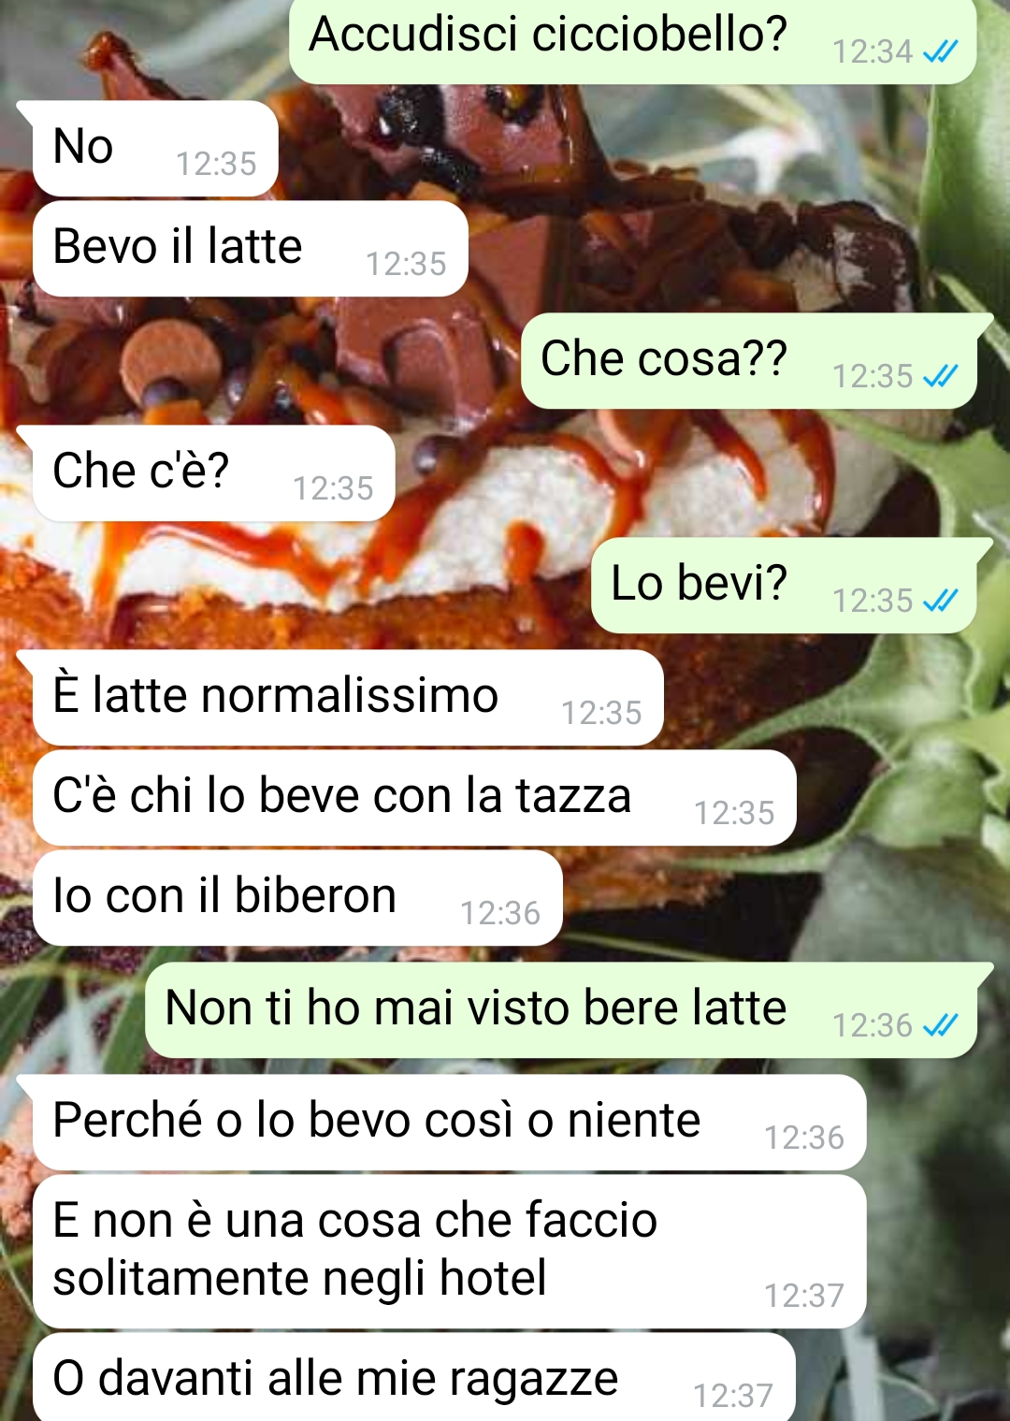This screenshot has height=1421, width=1010.
Task: Tap the double-check icon on 'Lo bevi?'
Action: 940,601
